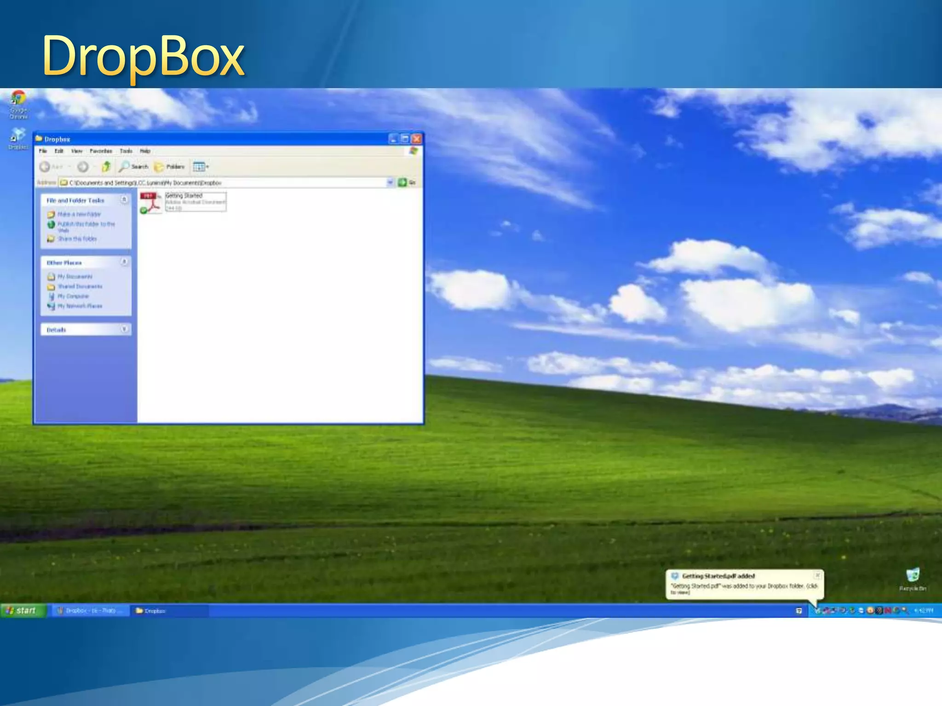Toggle the Folders pane button
This screenshot has width=942, height=706.
pos(169,166)
